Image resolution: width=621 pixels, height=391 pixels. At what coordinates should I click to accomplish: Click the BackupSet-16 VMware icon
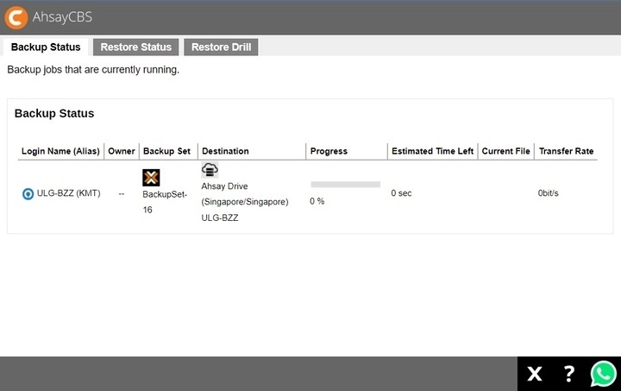(x=151, y=178)
